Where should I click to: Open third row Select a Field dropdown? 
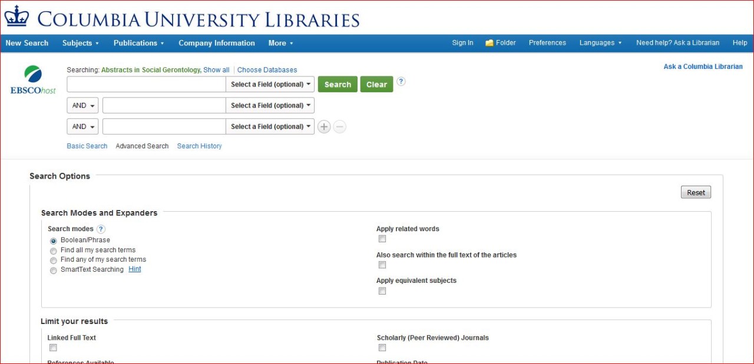270,126
